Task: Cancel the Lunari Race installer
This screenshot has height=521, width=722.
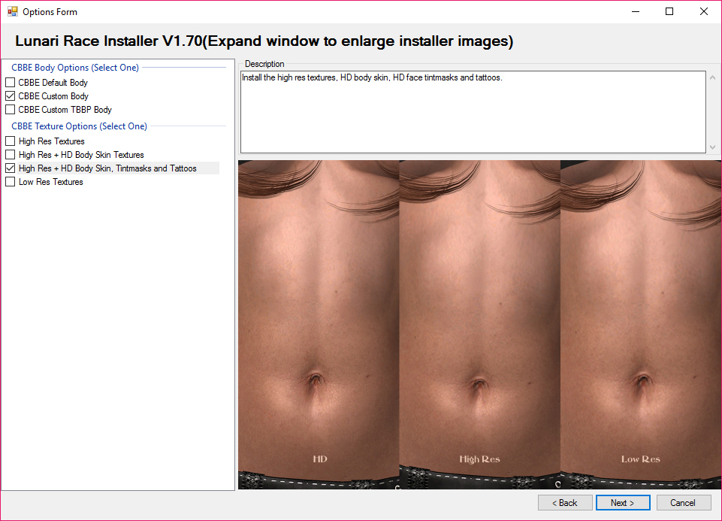Action: pos(684,502)
